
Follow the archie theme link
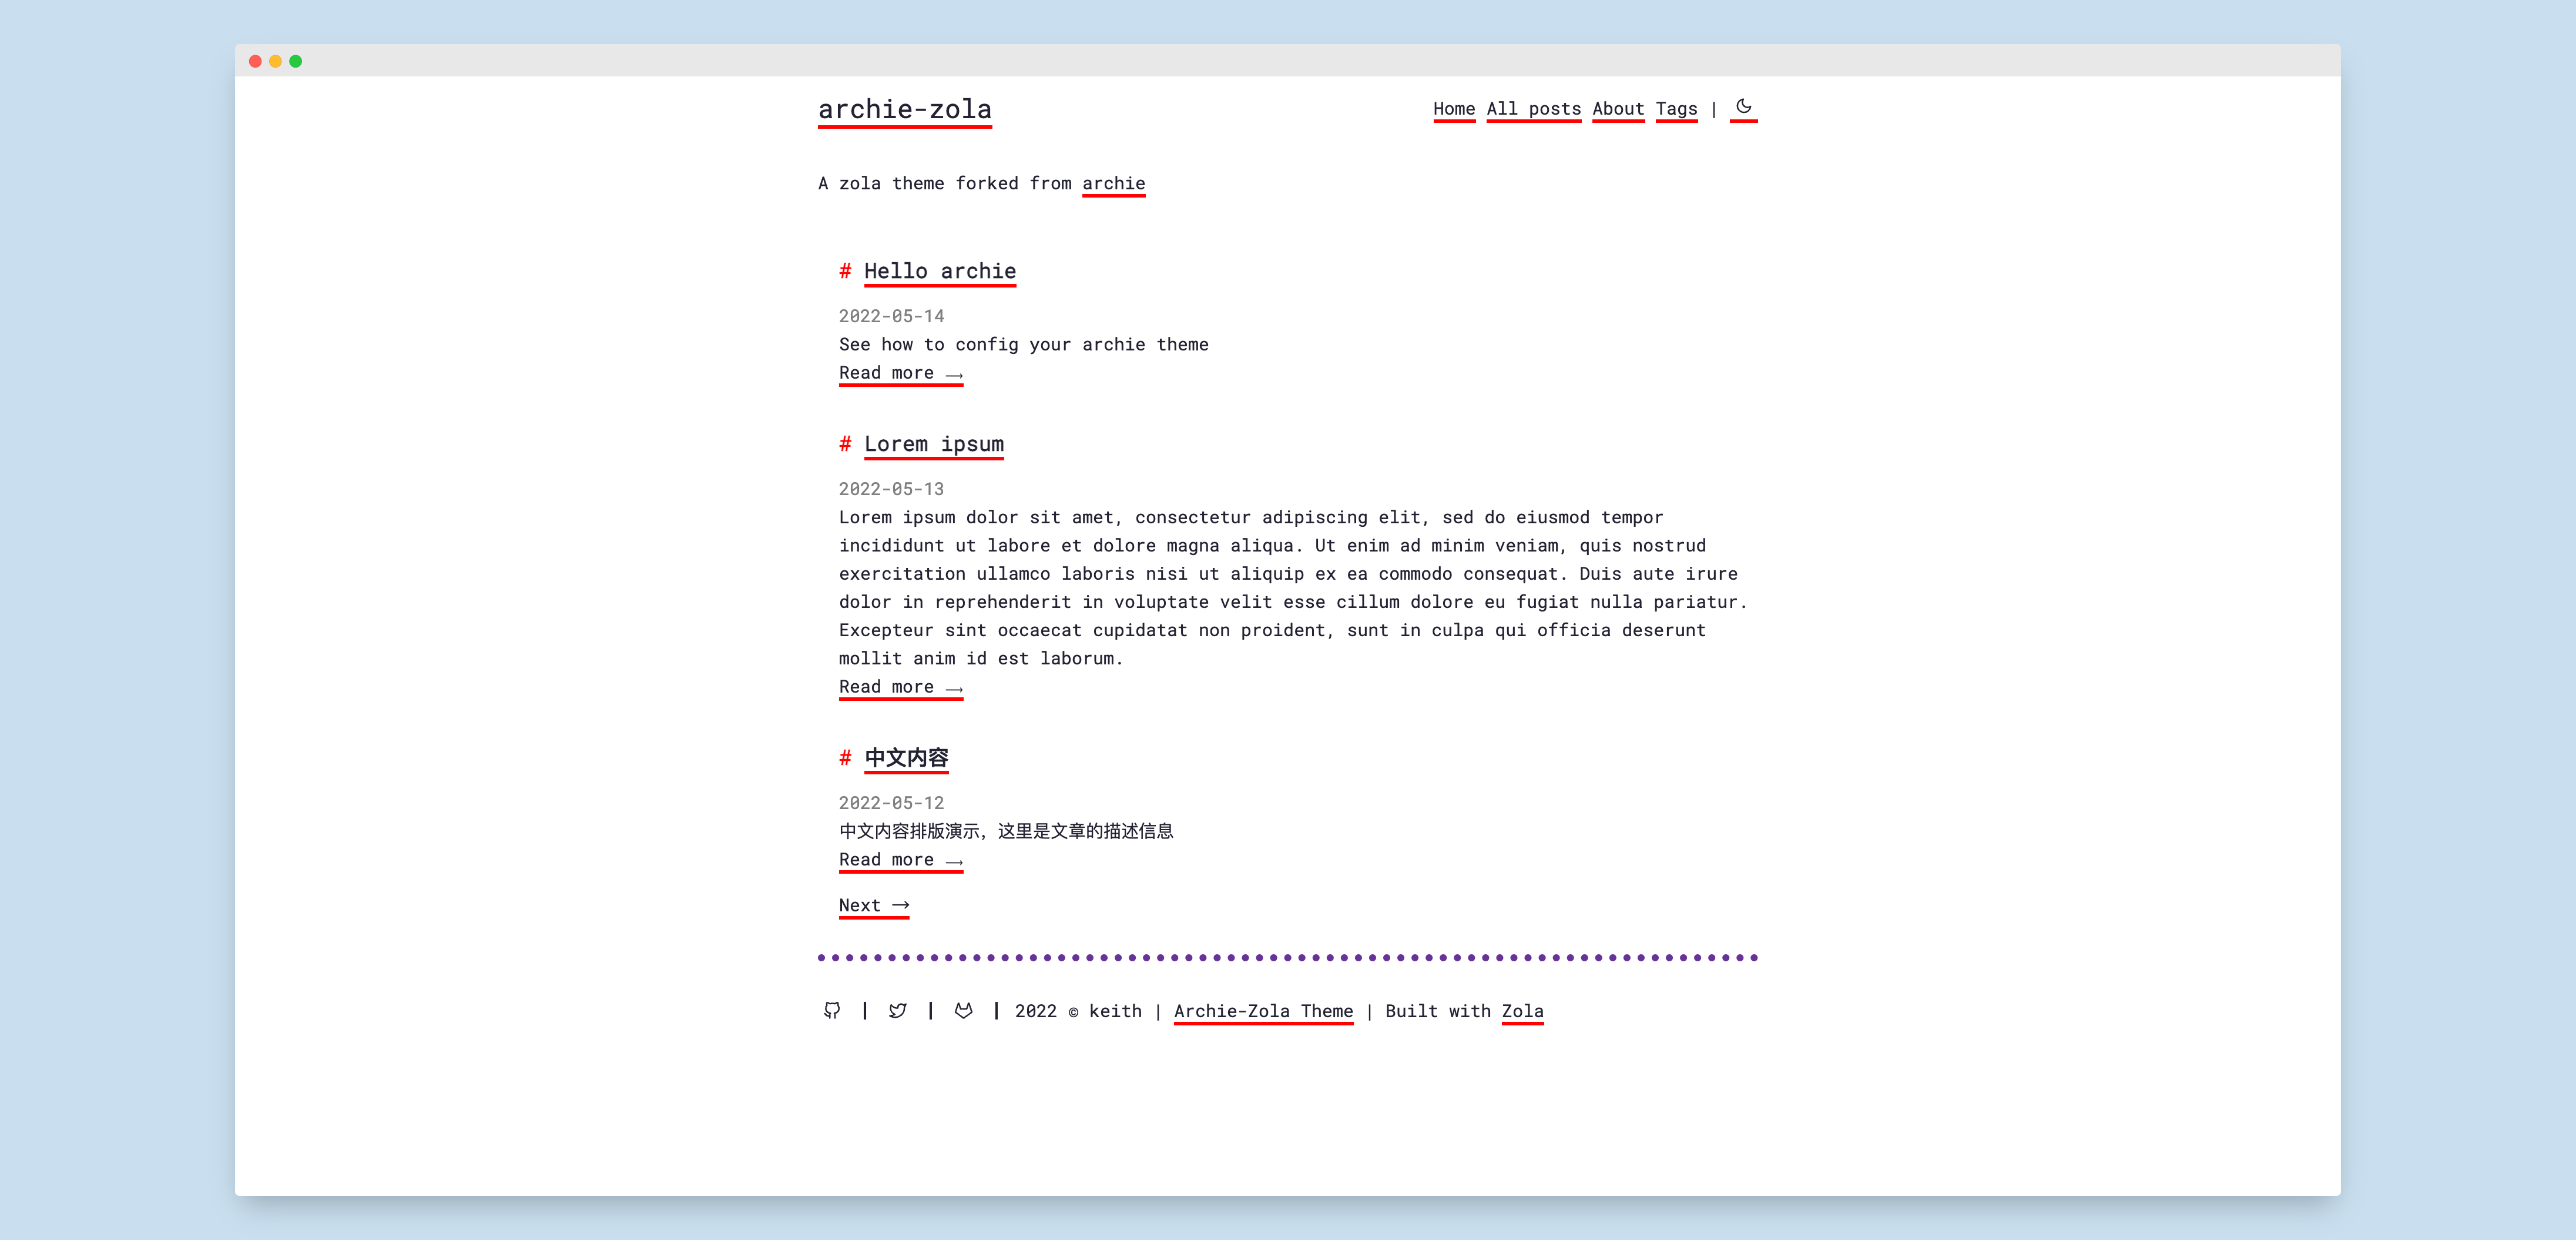click(x=1114, y=182)
